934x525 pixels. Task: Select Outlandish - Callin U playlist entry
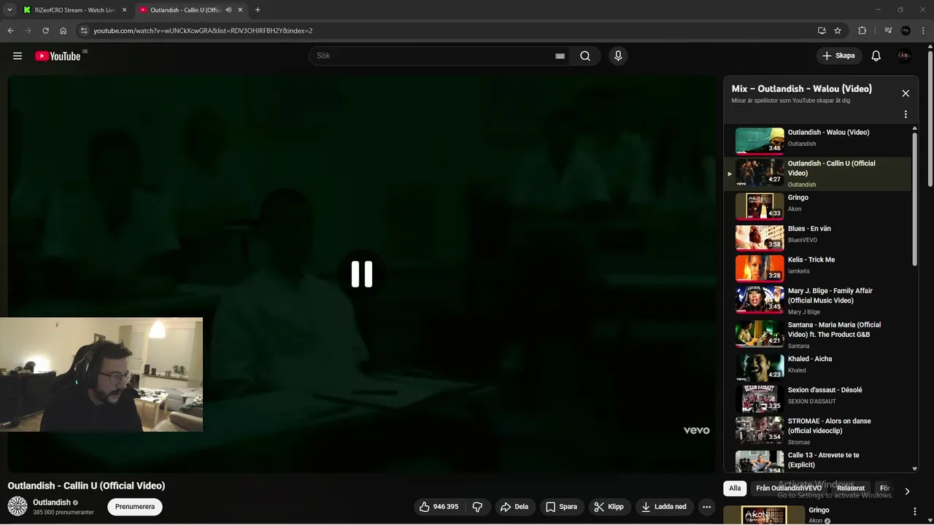tap(818, 173)
